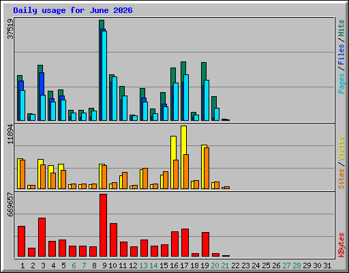Select the green day 20 label
Image resolution: width=349 pixels, height=273 pixels.
pyautogui.click(x=215, y=265)
